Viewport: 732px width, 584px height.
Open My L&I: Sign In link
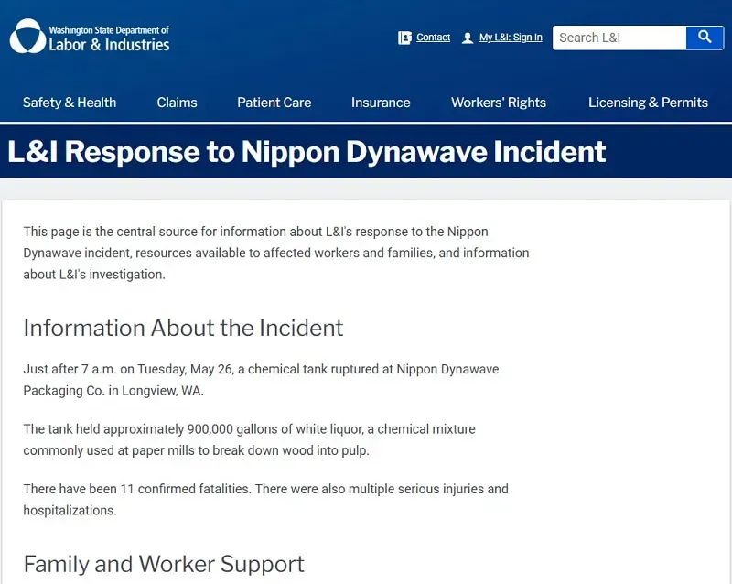(511, 38)
